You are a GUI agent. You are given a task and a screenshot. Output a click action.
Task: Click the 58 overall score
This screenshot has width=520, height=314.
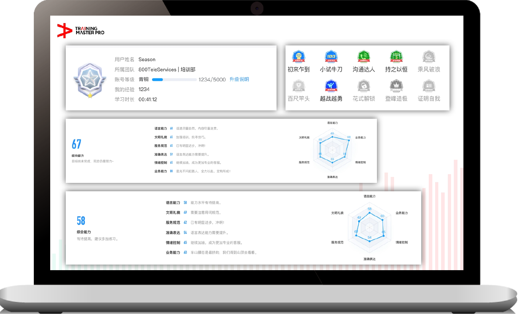[81, 221]
